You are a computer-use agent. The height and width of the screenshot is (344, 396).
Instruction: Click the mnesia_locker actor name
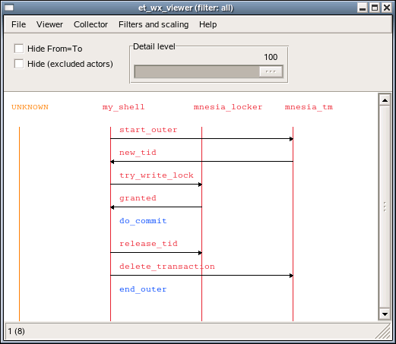pyautogui.click(x=228, y=107)
